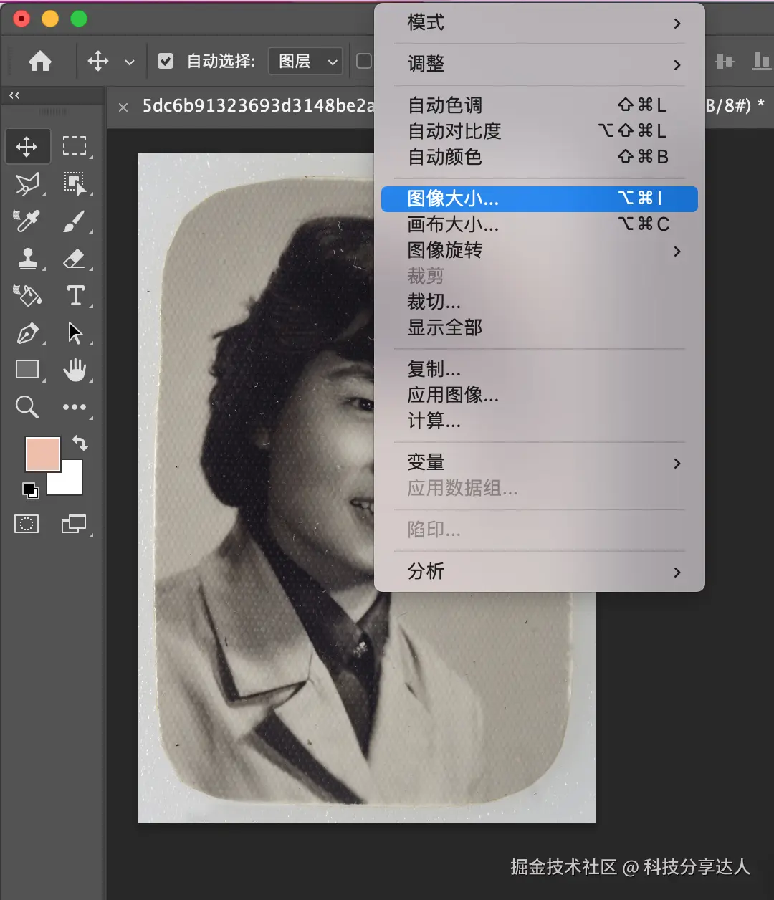Select the Hand tool

[76, 370]
